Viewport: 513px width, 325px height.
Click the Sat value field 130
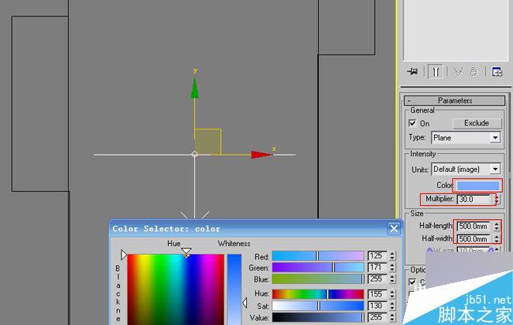[378, 306]
